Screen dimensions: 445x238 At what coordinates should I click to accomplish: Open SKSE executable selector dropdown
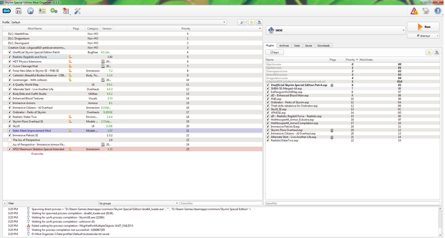[x=336, y=30]
